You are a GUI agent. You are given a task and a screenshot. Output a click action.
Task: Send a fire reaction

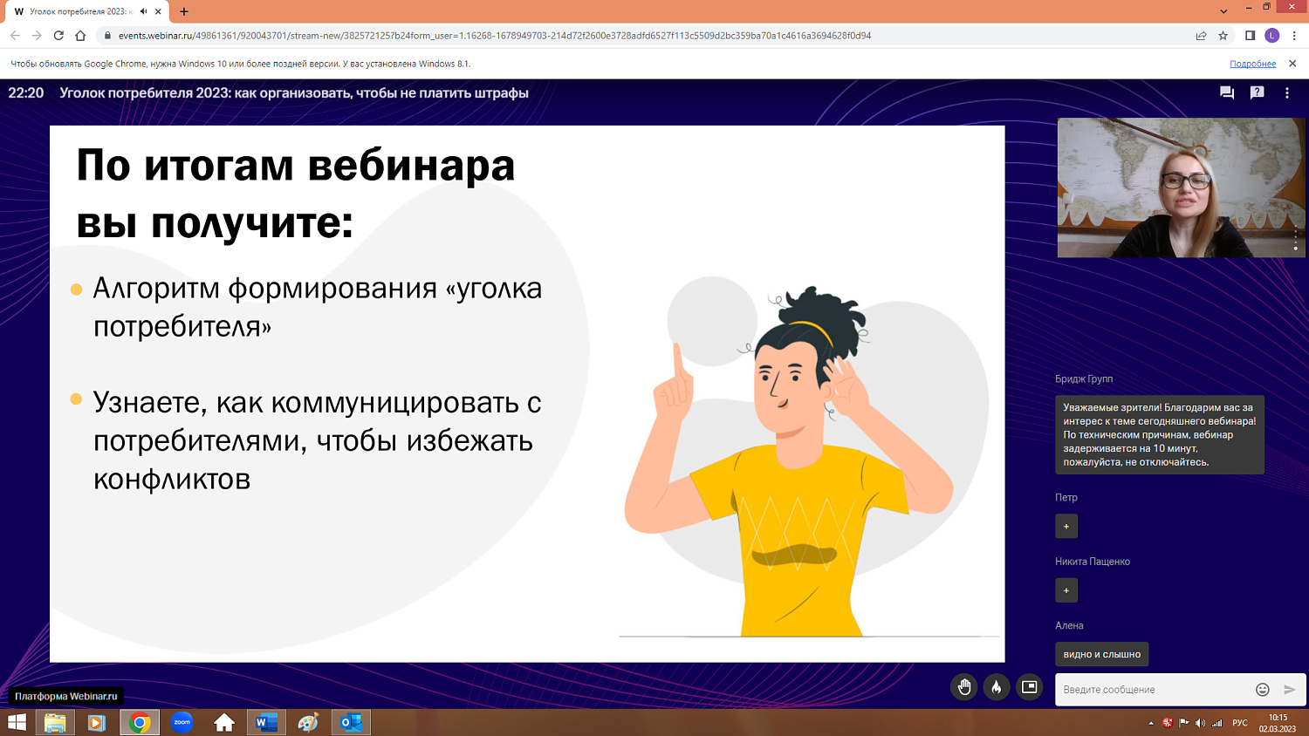pos(996,687)
